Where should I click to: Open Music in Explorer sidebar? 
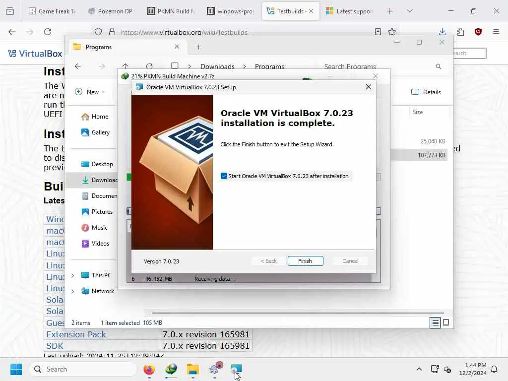tap(94, 227)
